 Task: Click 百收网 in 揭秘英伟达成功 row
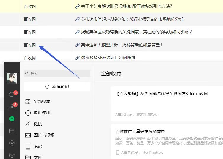point(30,32)
